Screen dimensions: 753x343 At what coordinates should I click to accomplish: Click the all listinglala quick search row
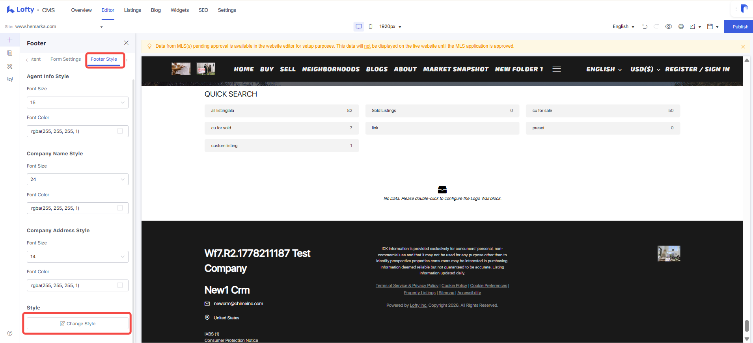(x=281, y=111)
